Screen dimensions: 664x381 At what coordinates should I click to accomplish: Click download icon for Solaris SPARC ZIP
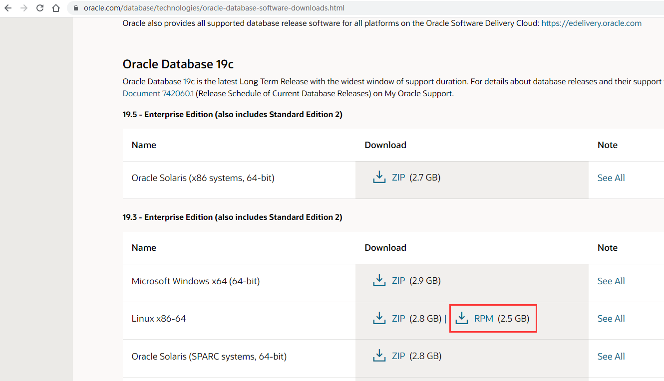tap(379, 356)
